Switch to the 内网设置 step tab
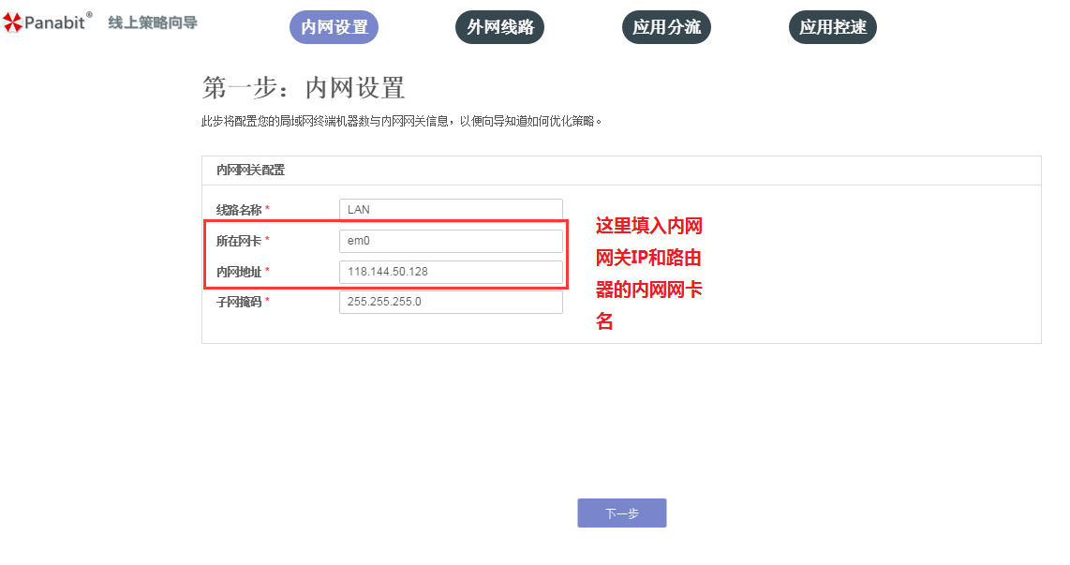This screenshot has width=1070, height=565. (334, 27)
